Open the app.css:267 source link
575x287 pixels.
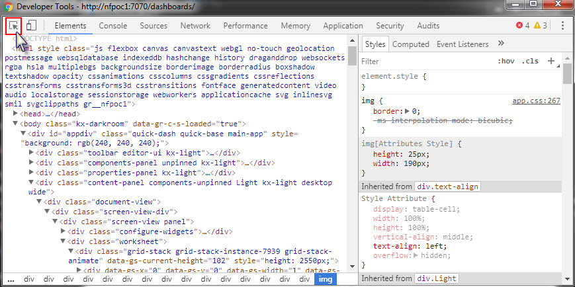536,101
